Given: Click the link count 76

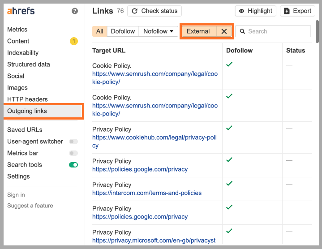Looking at the screenshot, I should [x=120, y=11].
